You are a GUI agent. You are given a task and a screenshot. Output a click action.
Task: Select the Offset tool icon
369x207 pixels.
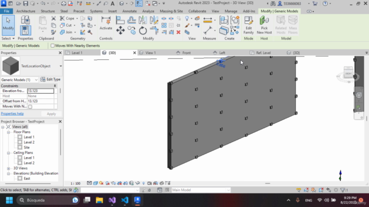click(131, 20)
